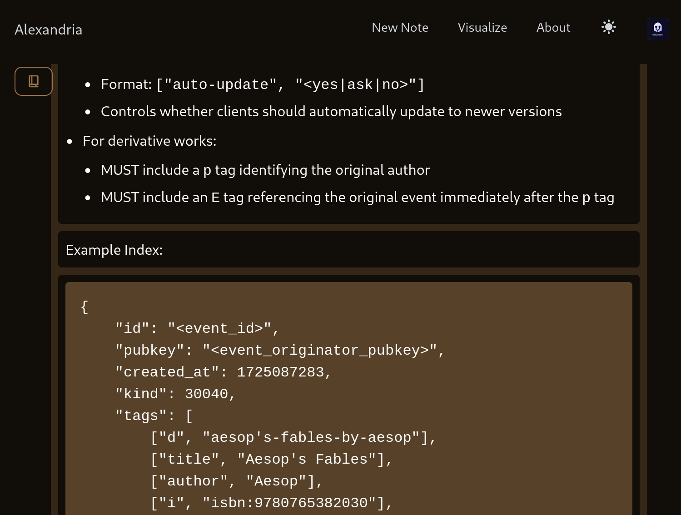Click the created_at timestamp 1725087283
The width and height of the screenshot is (681, 515).
[280, 372]
